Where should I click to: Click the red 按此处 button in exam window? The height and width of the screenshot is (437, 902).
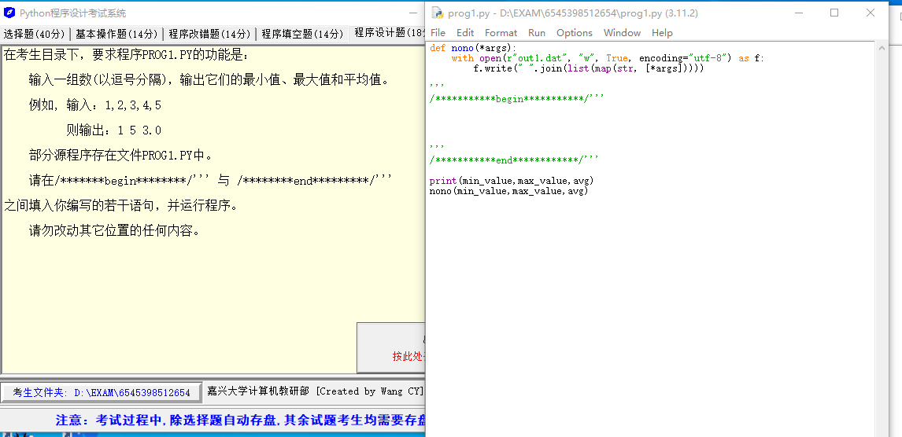tap(391, 348)
